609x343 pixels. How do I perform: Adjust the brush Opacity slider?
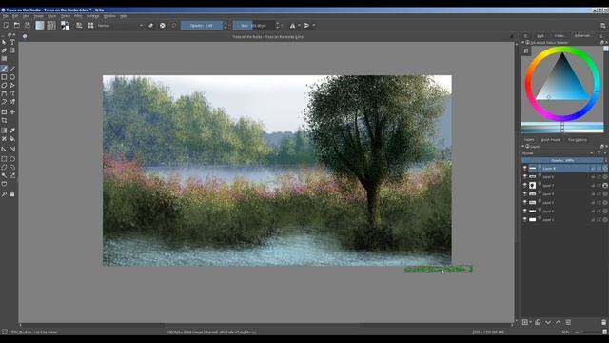pos(202,26)
